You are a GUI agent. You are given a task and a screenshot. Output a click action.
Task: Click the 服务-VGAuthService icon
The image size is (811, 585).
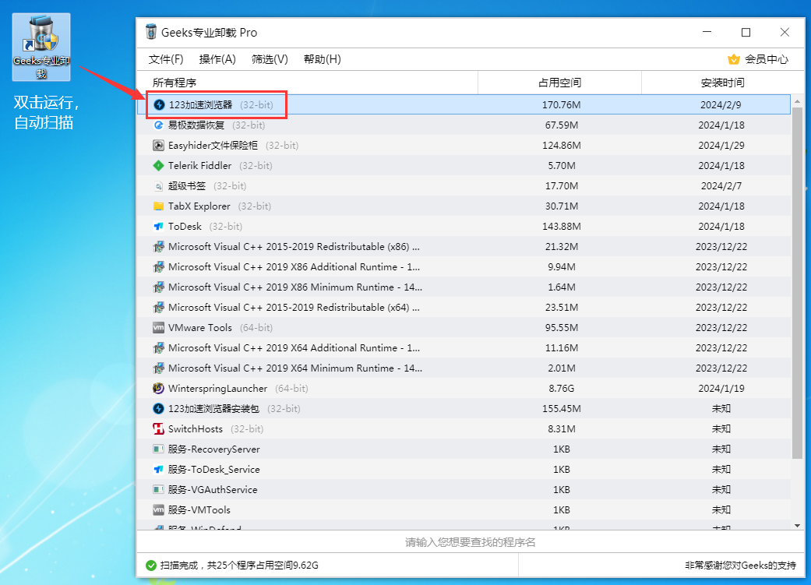[159, 489]
